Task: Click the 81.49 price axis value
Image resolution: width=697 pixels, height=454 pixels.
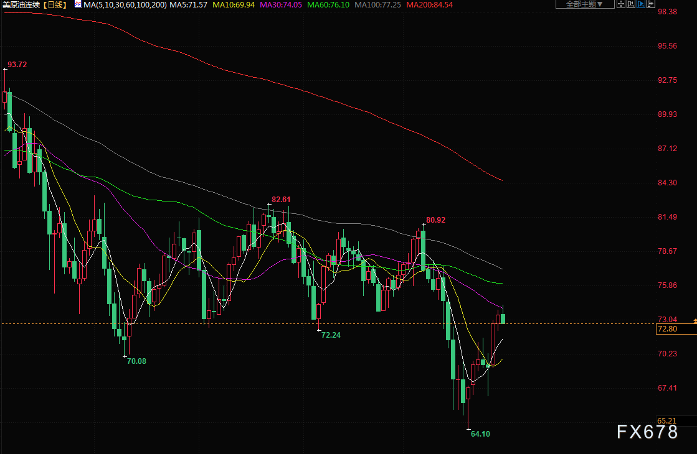Action: click(x=667, y=216)
